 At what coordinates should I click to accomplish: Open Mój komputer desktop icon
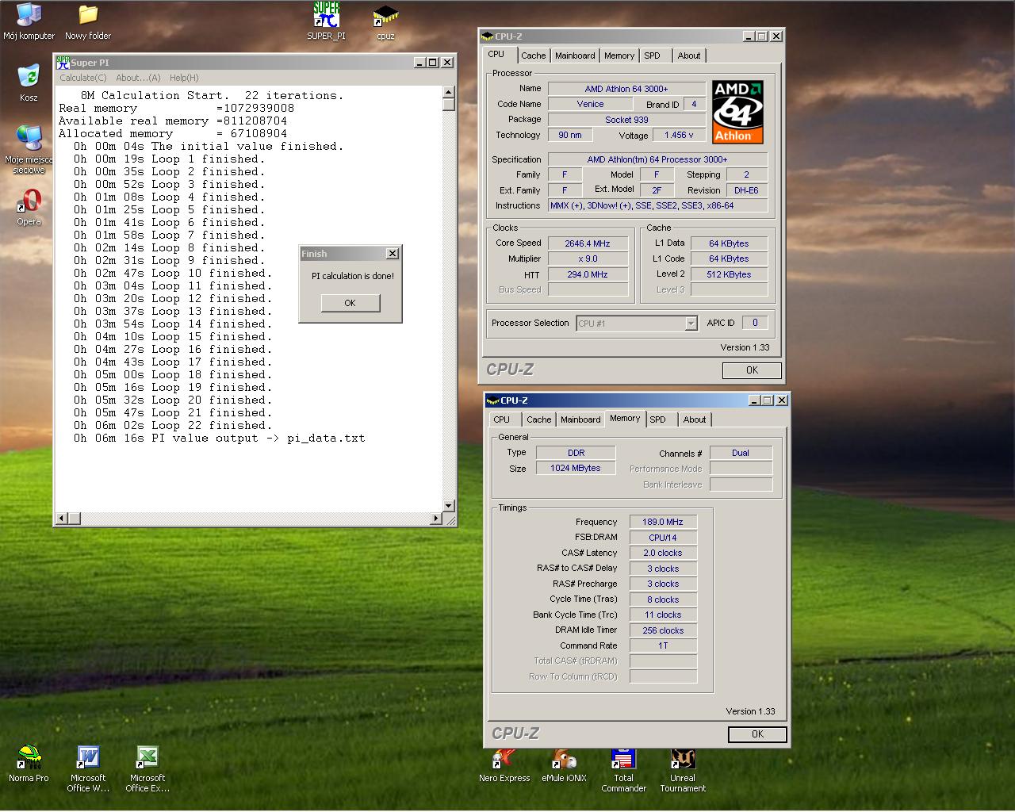29,21
